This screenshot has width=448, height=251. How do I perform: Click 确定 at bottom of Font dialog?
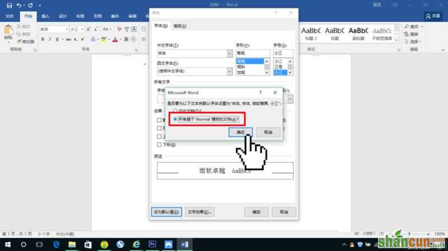pyautogui.click(x=256, y=212)
